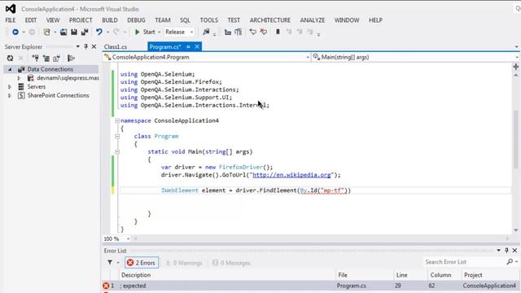Sort the Error List by Description column
Screen dimensions: 521x293
coord(227,275)
